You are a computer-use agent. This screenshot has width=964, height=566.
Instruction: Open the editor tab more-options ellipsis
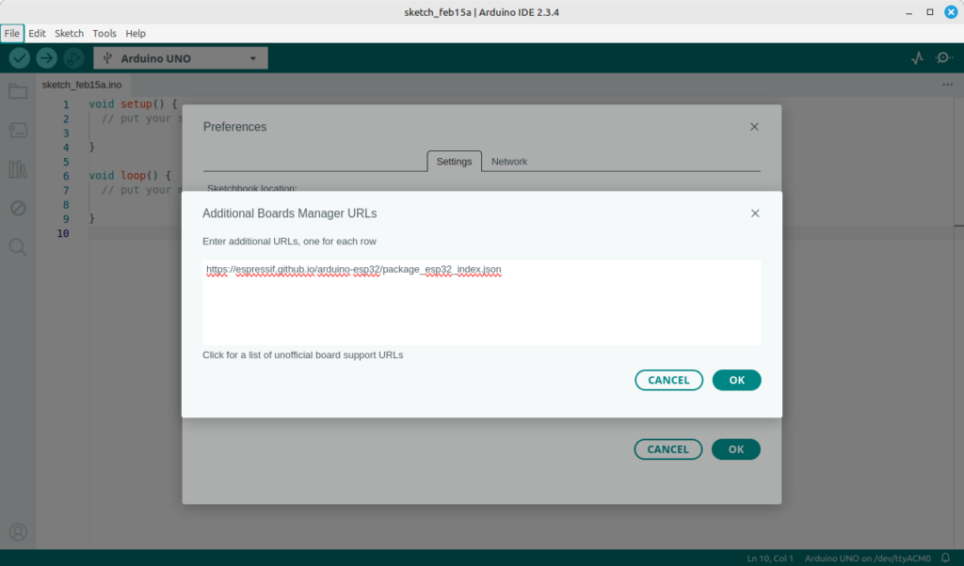(x=947, y=85)
